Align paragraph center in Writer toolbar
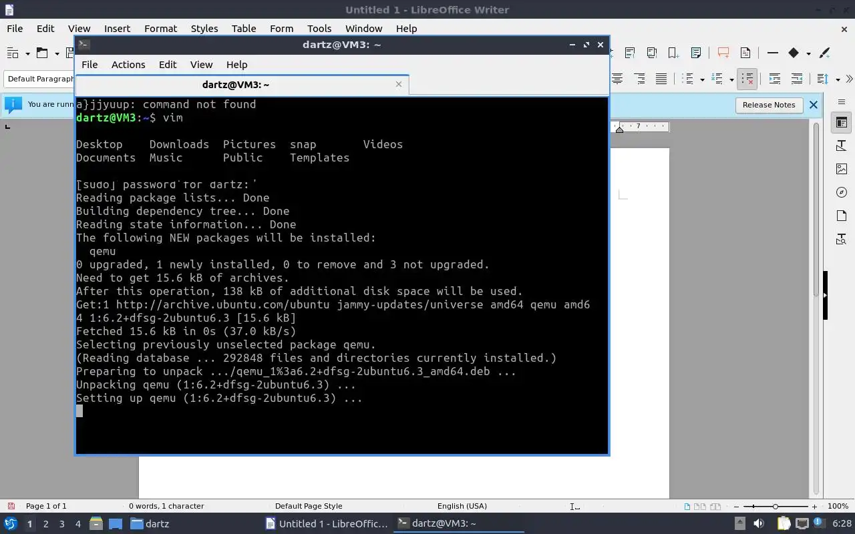This screenshot has width=855, height=534. (617, 79)
